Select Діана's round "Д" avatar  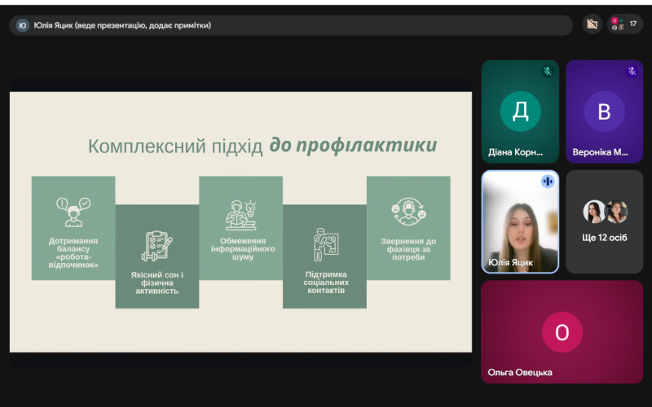coord(520,112)
